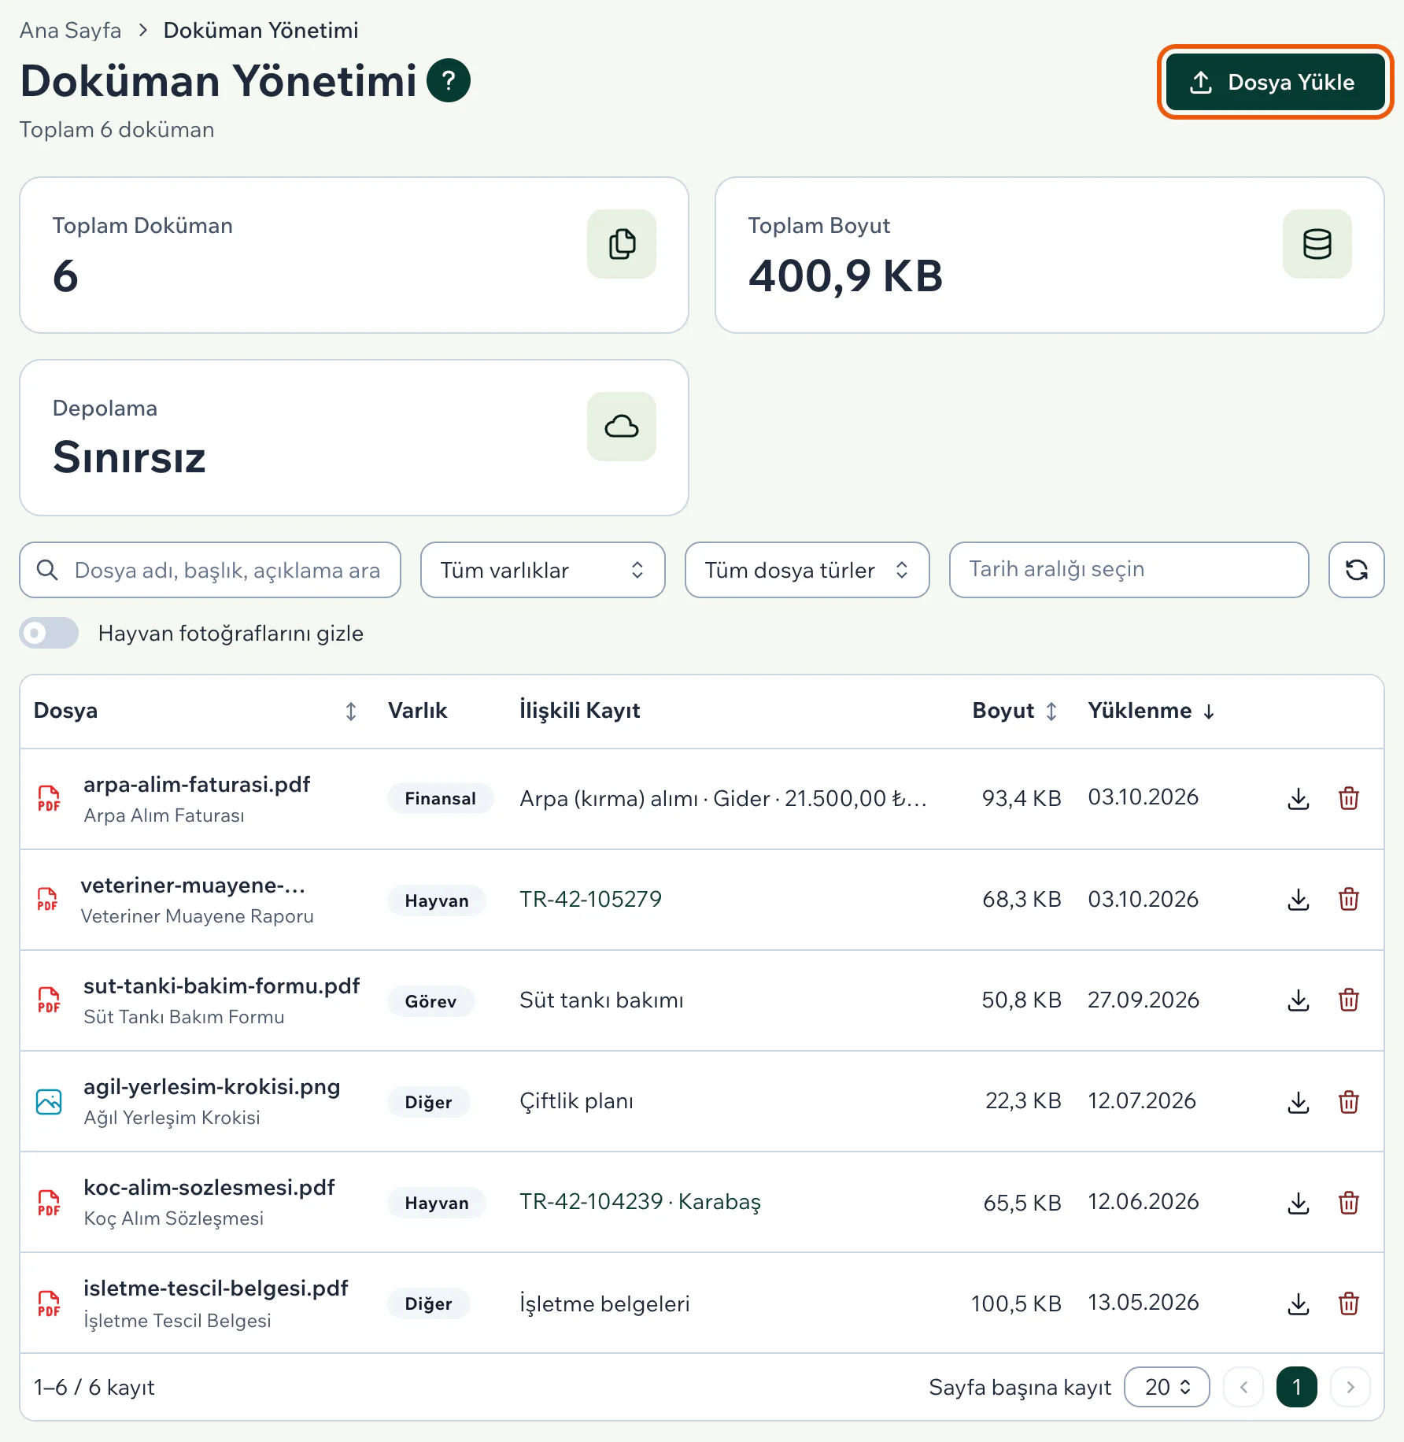Open the Tarih aralığı seçin date picker
1404x1442 pixels.
(x=1129, y=570)
